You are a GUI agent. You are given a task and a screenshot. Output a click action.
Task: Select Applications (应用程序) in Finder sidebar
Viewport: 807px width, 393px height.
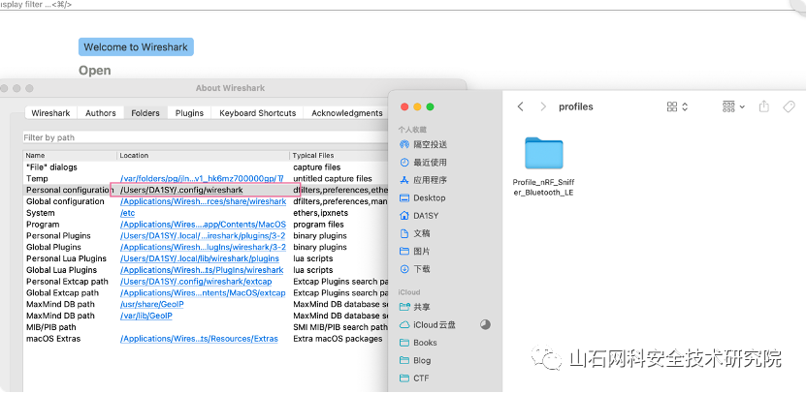[424, 180]
